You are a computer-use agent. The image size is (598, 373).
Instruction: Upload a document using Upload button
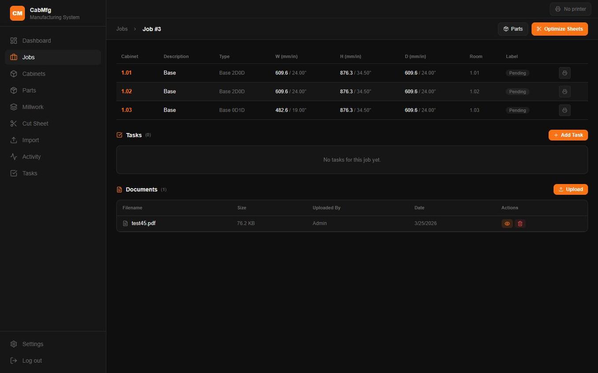pyautogui.click(x=570, y=189)
